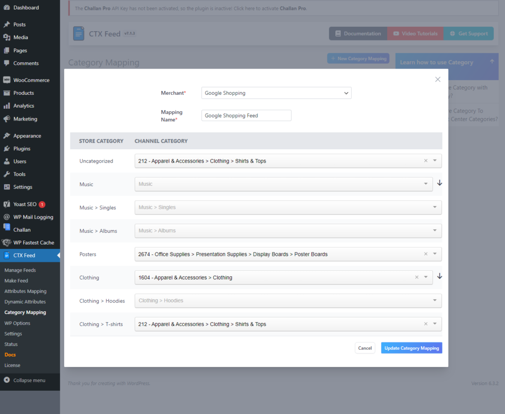This screenshot has height=414, width=505.
Task: Click the Video Tutorials button
Action: click(415, 34)
